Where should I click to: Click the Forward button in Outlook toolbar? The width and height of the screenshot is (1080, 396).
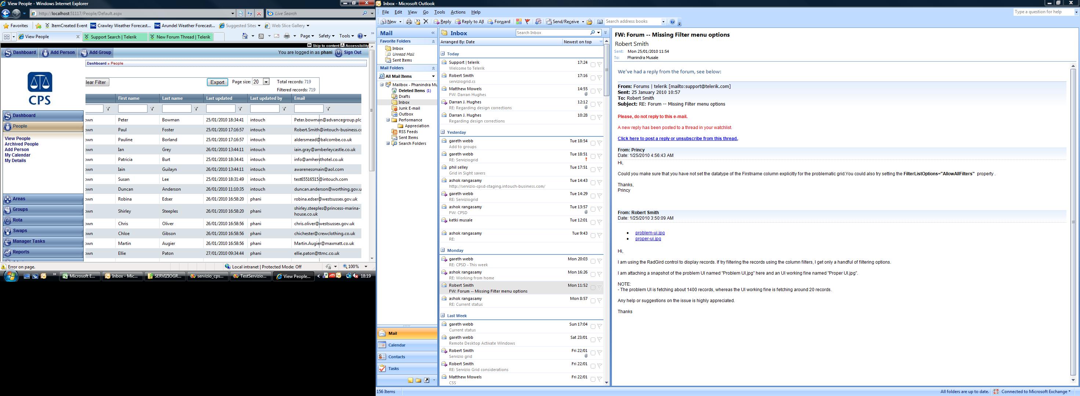[499, 22]
